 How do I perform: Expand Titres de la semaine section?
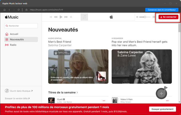pyautogui.click(x=63, y=92)
